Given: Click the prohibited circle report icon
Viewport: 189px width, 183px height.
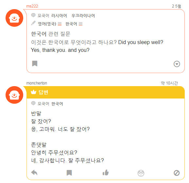Looking at the screenshot, I should point(177,173).
